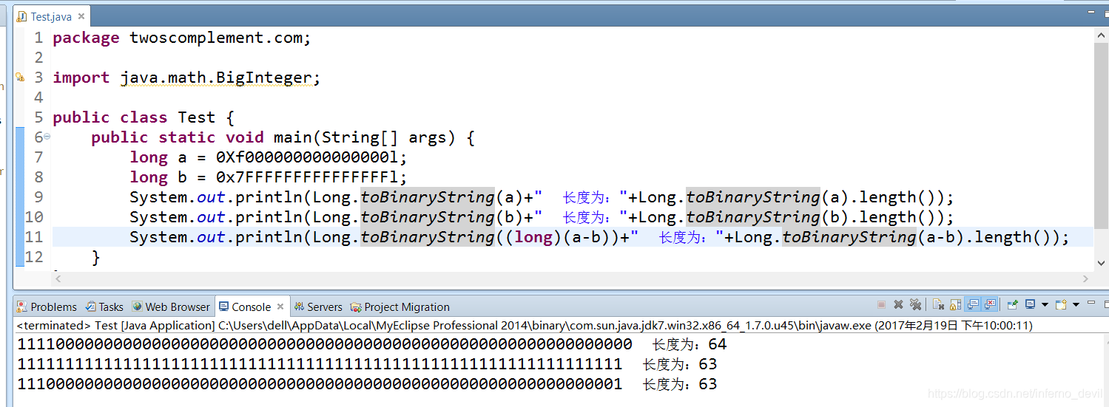
Task: Toggle show console when standard error changes
Action: pos(990,304)
